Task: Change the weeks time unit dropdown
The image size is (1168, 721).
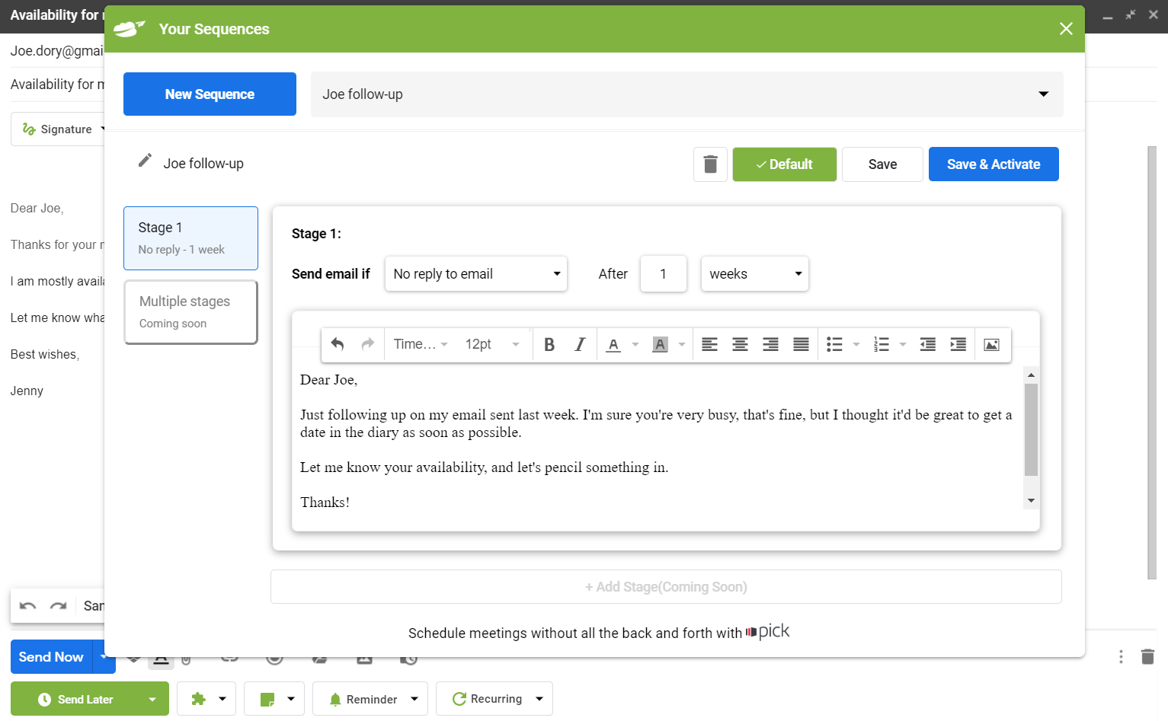Action: pyautogui.click(x=755, y=274)
